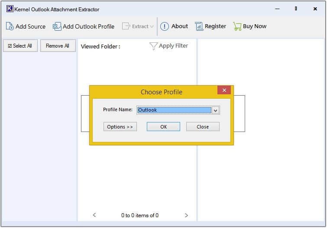This screenshot has height=228, width=327.
Task: Click the Add Source document icon
Action: pyautogui.click(x=10, y=26)
